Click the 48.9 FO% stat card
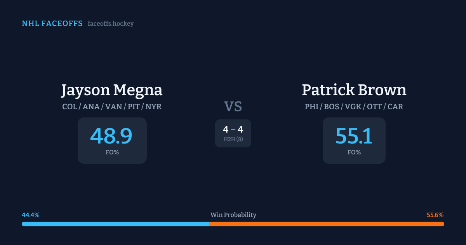466x245 pixels. click(112, 140)
